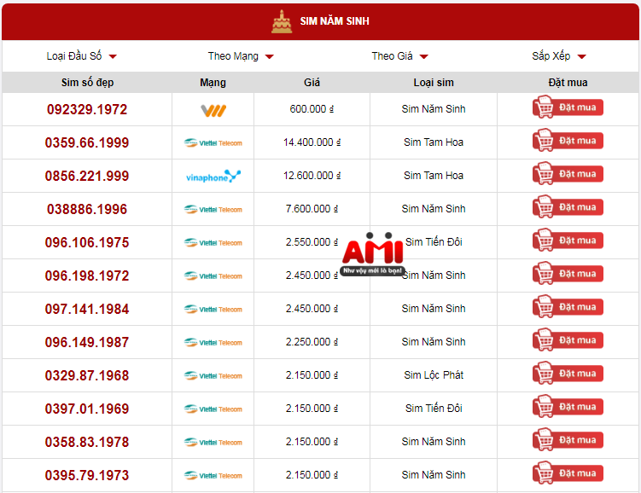This screenshot has height=493, width=641.
Task: View sim number 096.106.1975
Action: [87, 242]
